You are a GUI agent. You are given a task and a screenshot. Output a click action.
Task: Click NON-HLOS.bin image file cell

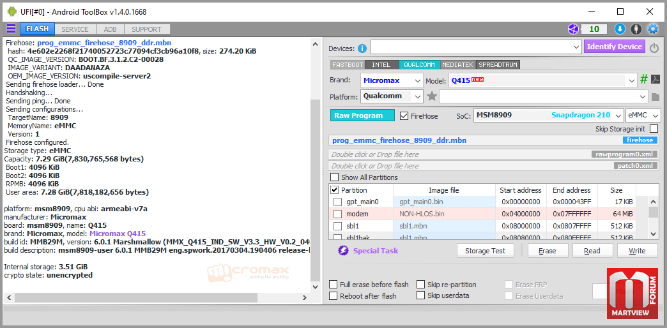(x=445, y=214)
